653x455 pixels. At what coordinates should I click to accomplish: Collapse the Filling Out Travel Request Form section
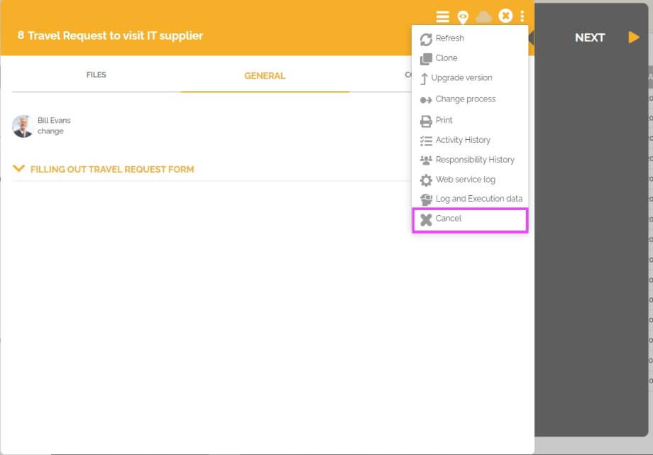[x=18, y=169]
